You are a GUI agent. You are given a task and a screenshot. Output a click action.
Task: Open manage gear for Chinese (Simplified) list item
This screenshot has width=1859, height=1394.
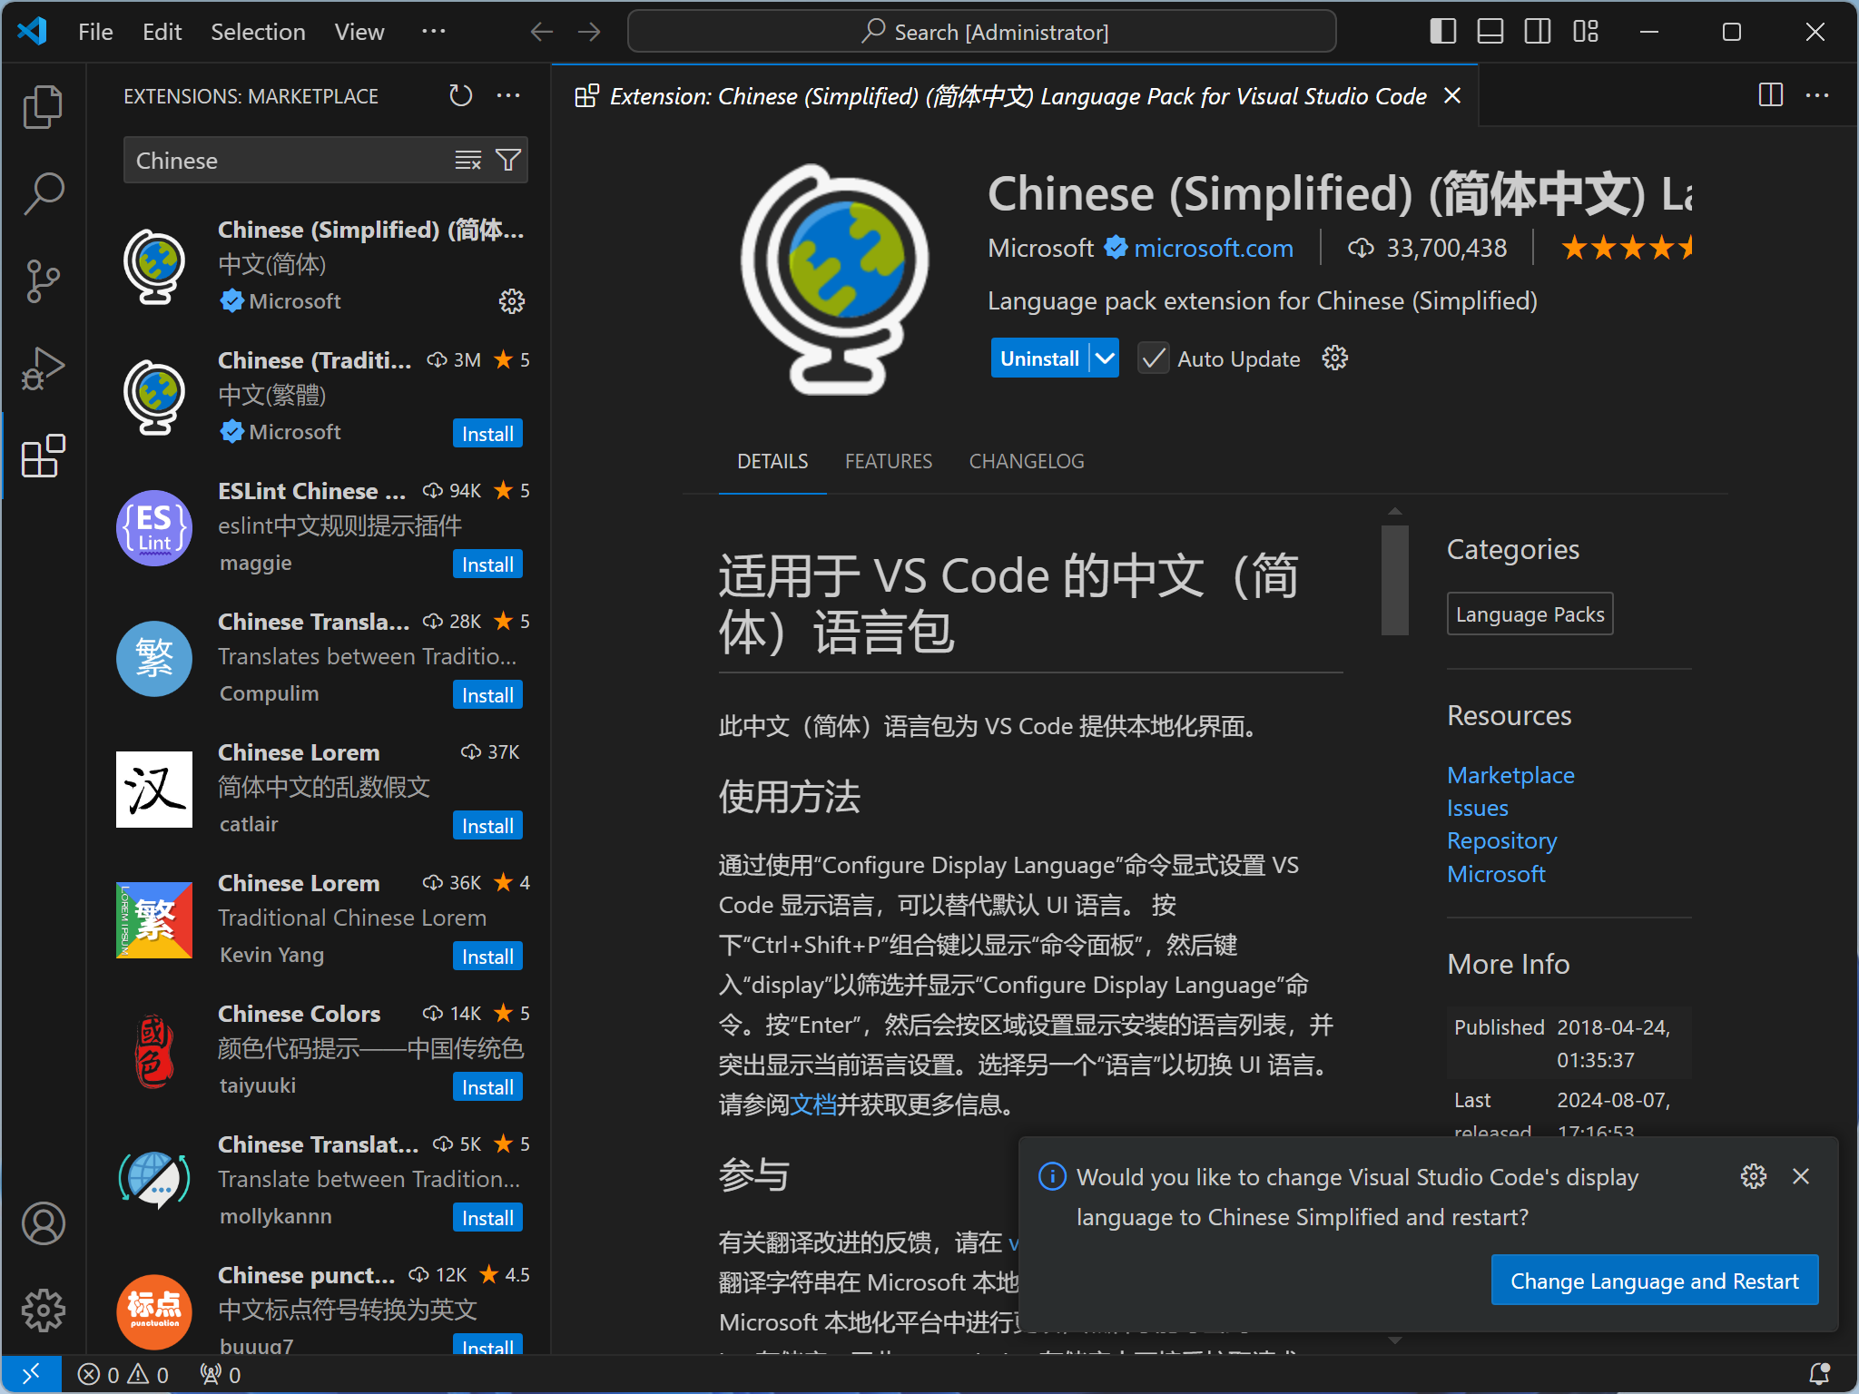pyautogui.click(x=512, y=301)
